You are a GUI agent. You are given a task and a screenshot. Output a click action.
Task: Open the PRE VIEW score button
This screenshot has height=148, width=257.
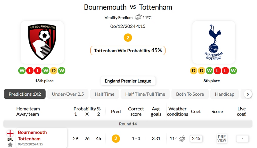222,139
